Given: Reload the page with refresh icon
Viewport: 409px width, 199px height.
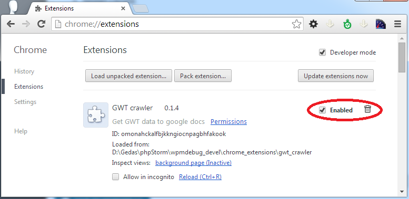Looking at the screenshot, I should click(41, 24).
